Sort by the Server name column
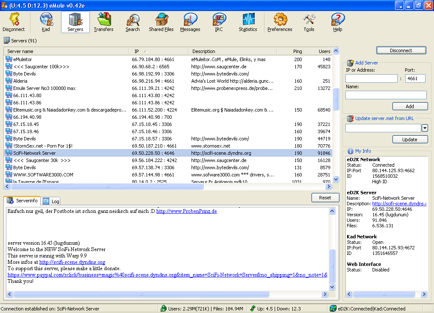This screenshot has height=313, width=434. pyautogui.click(x=67, y=51)
